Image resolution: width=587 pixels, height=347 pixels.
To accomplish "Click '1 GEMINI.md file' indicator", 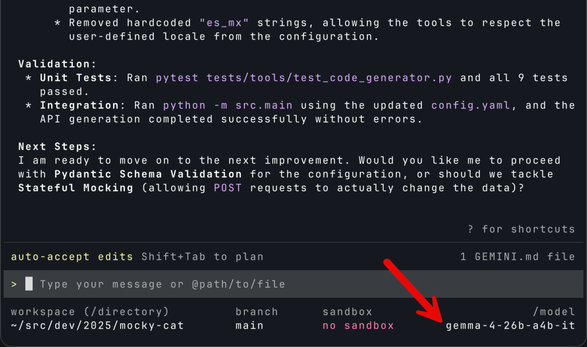I will (518, 257).
